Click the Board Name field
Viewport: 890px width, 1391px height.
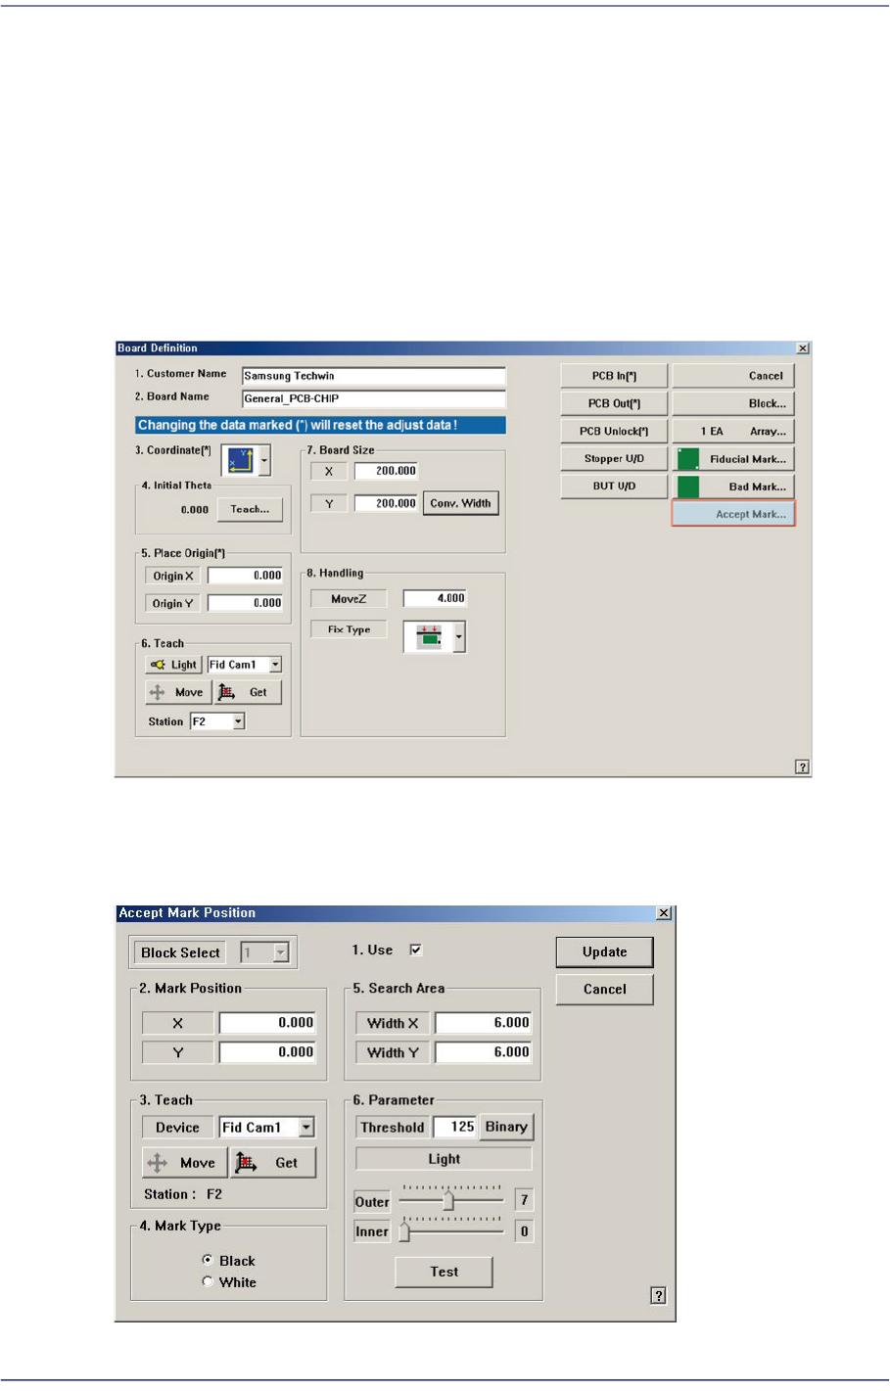click(x=374, y=398)
